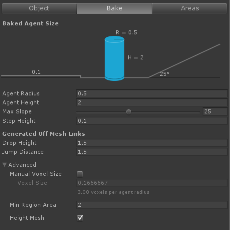
Task: Click the Voxel Size field
Action: pos(152,183)
